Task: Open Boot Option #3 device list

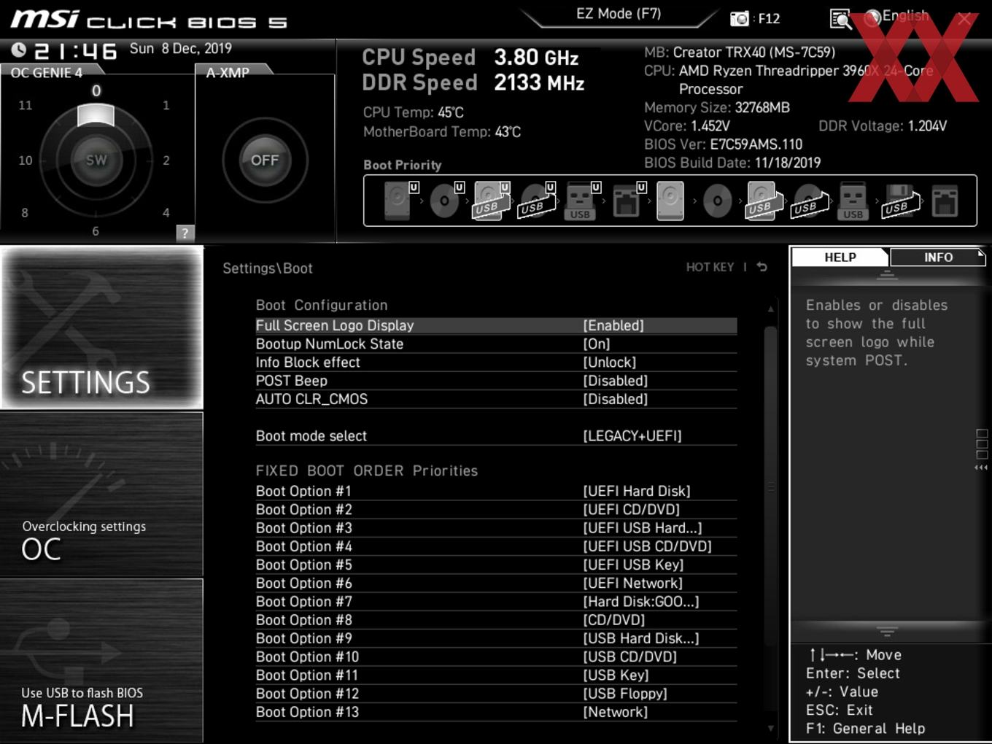Action: tap(496, 528)
